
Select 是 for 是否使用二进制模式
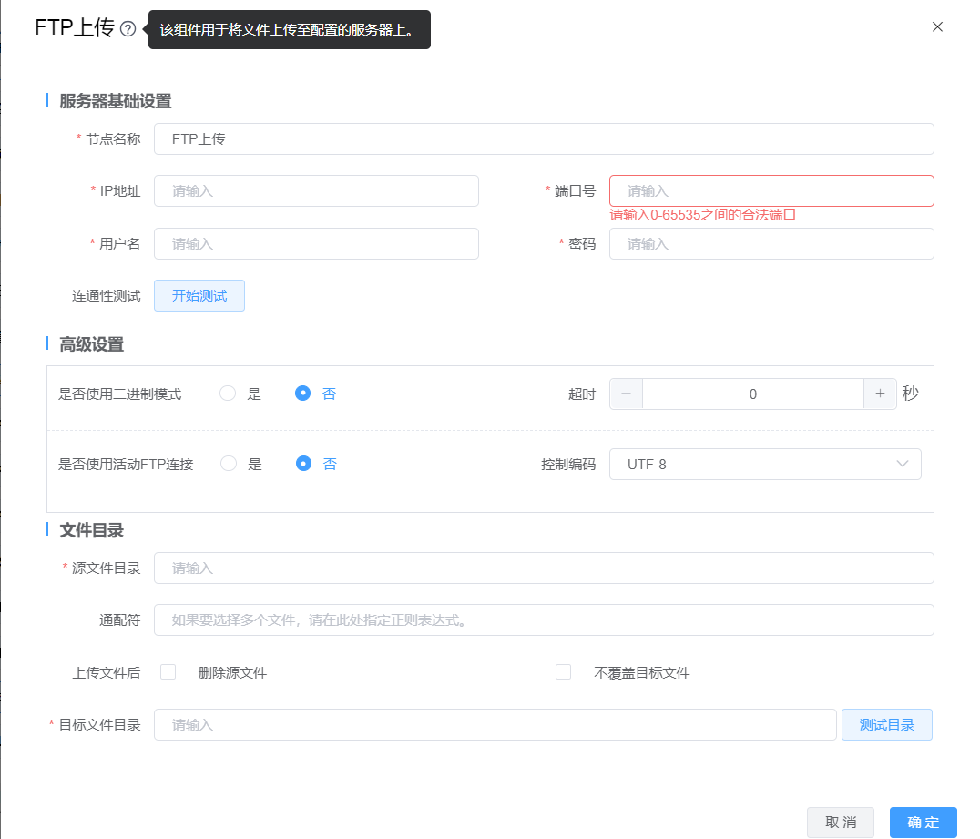(229, 394)
